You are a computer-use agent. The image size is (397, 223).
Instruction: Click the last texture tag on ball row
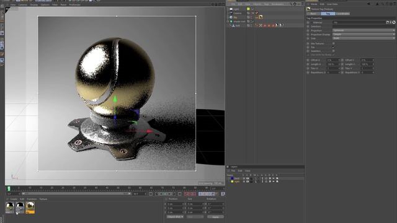point(281,25)
